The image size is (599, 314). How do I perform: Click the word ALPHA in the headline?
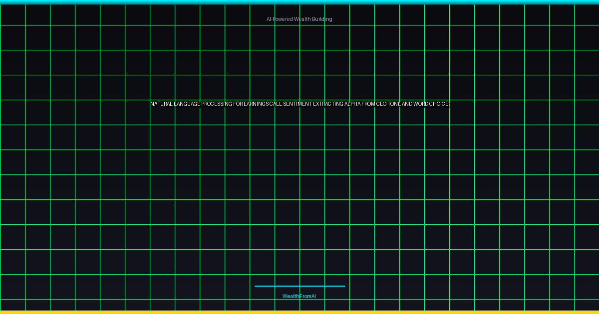pos(352,104)
